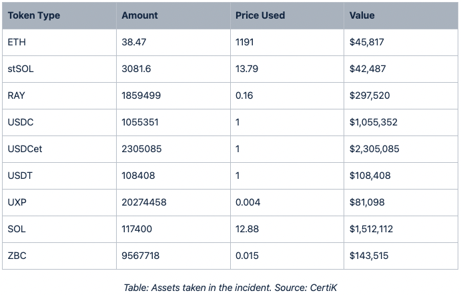Click the Token Type column header
This screenshot has width=461, height=295.
click(34, 15)
